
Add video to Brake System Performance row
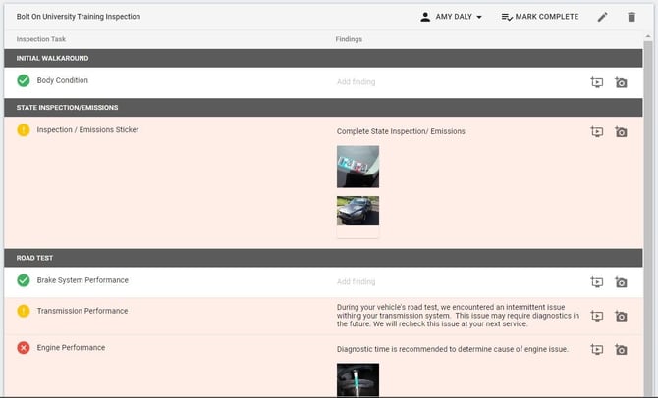tap(597, 282)
